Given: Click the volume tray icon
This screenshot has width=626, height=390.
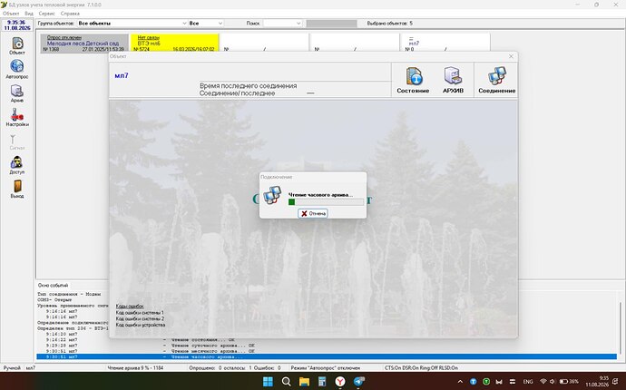Looking at the screenshot, I should coord(553,382).
